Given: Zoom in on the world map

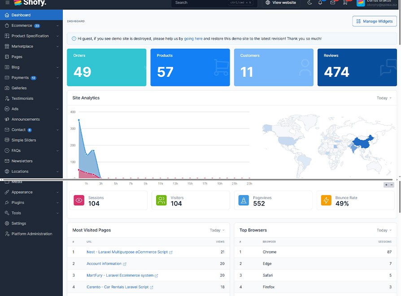Looking at the screenshot, I should (x=386, y=185).
